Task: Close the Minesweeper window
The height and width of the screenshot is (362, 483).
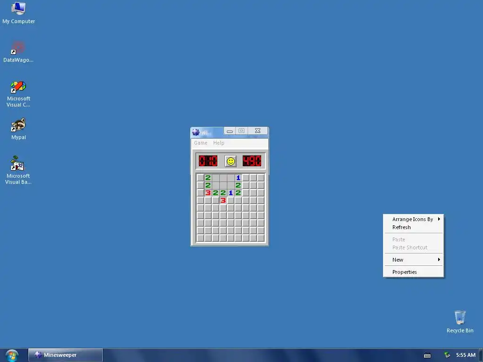Action: (x=258, y=131)
